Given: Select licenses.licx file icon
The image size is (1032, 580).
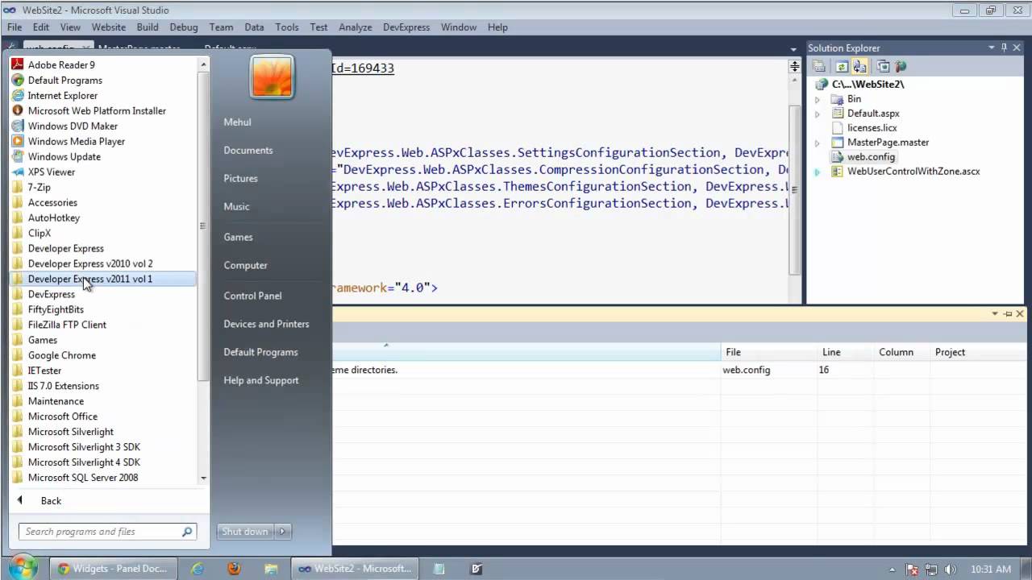Looking at the screenshot, I should 837,128.
